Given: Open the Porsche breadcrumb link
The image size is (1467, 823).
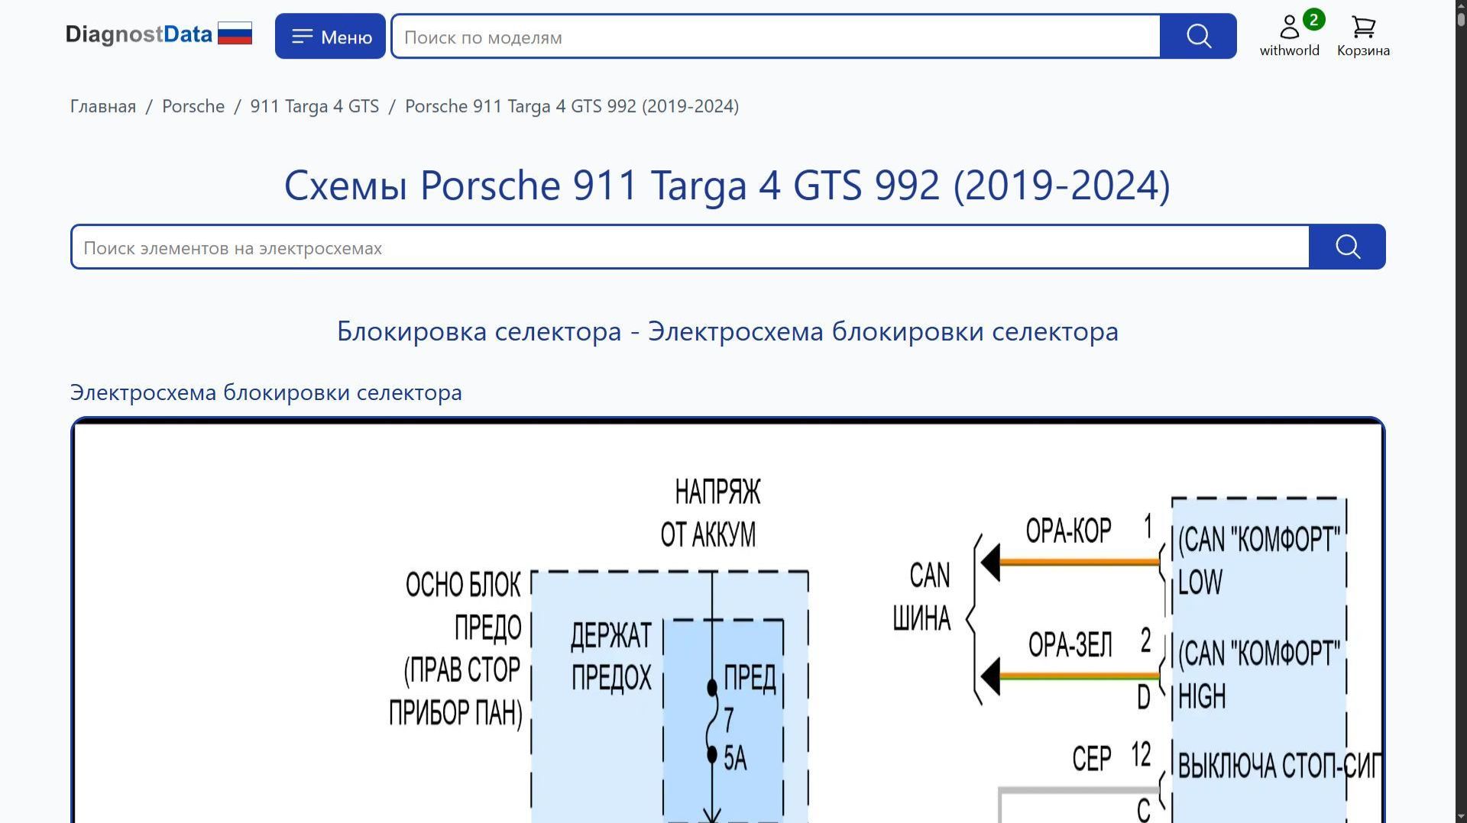Looking at the screenshot, I should [193, 106].
